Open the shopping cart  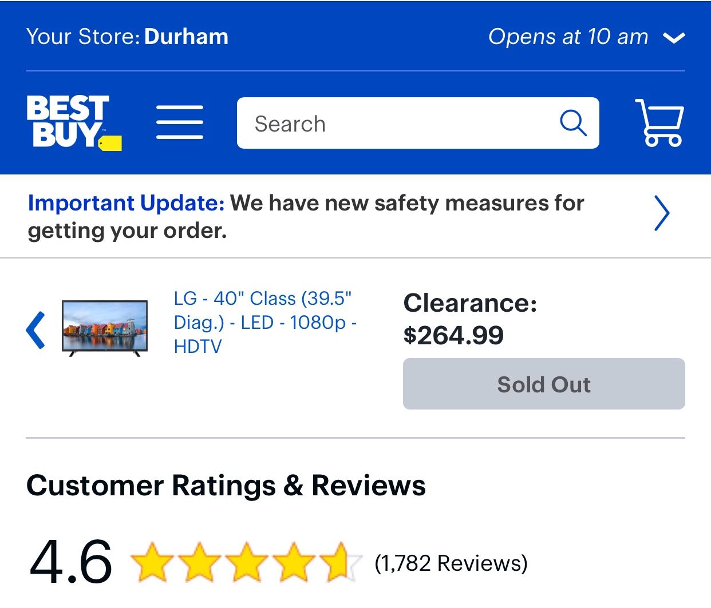coord(659,122)
